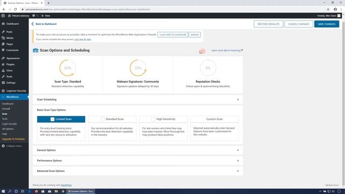Click the Scan Options building icon
Image resolution: width=345 pixels, height=194 pixels.
click(x=36, y=50)
